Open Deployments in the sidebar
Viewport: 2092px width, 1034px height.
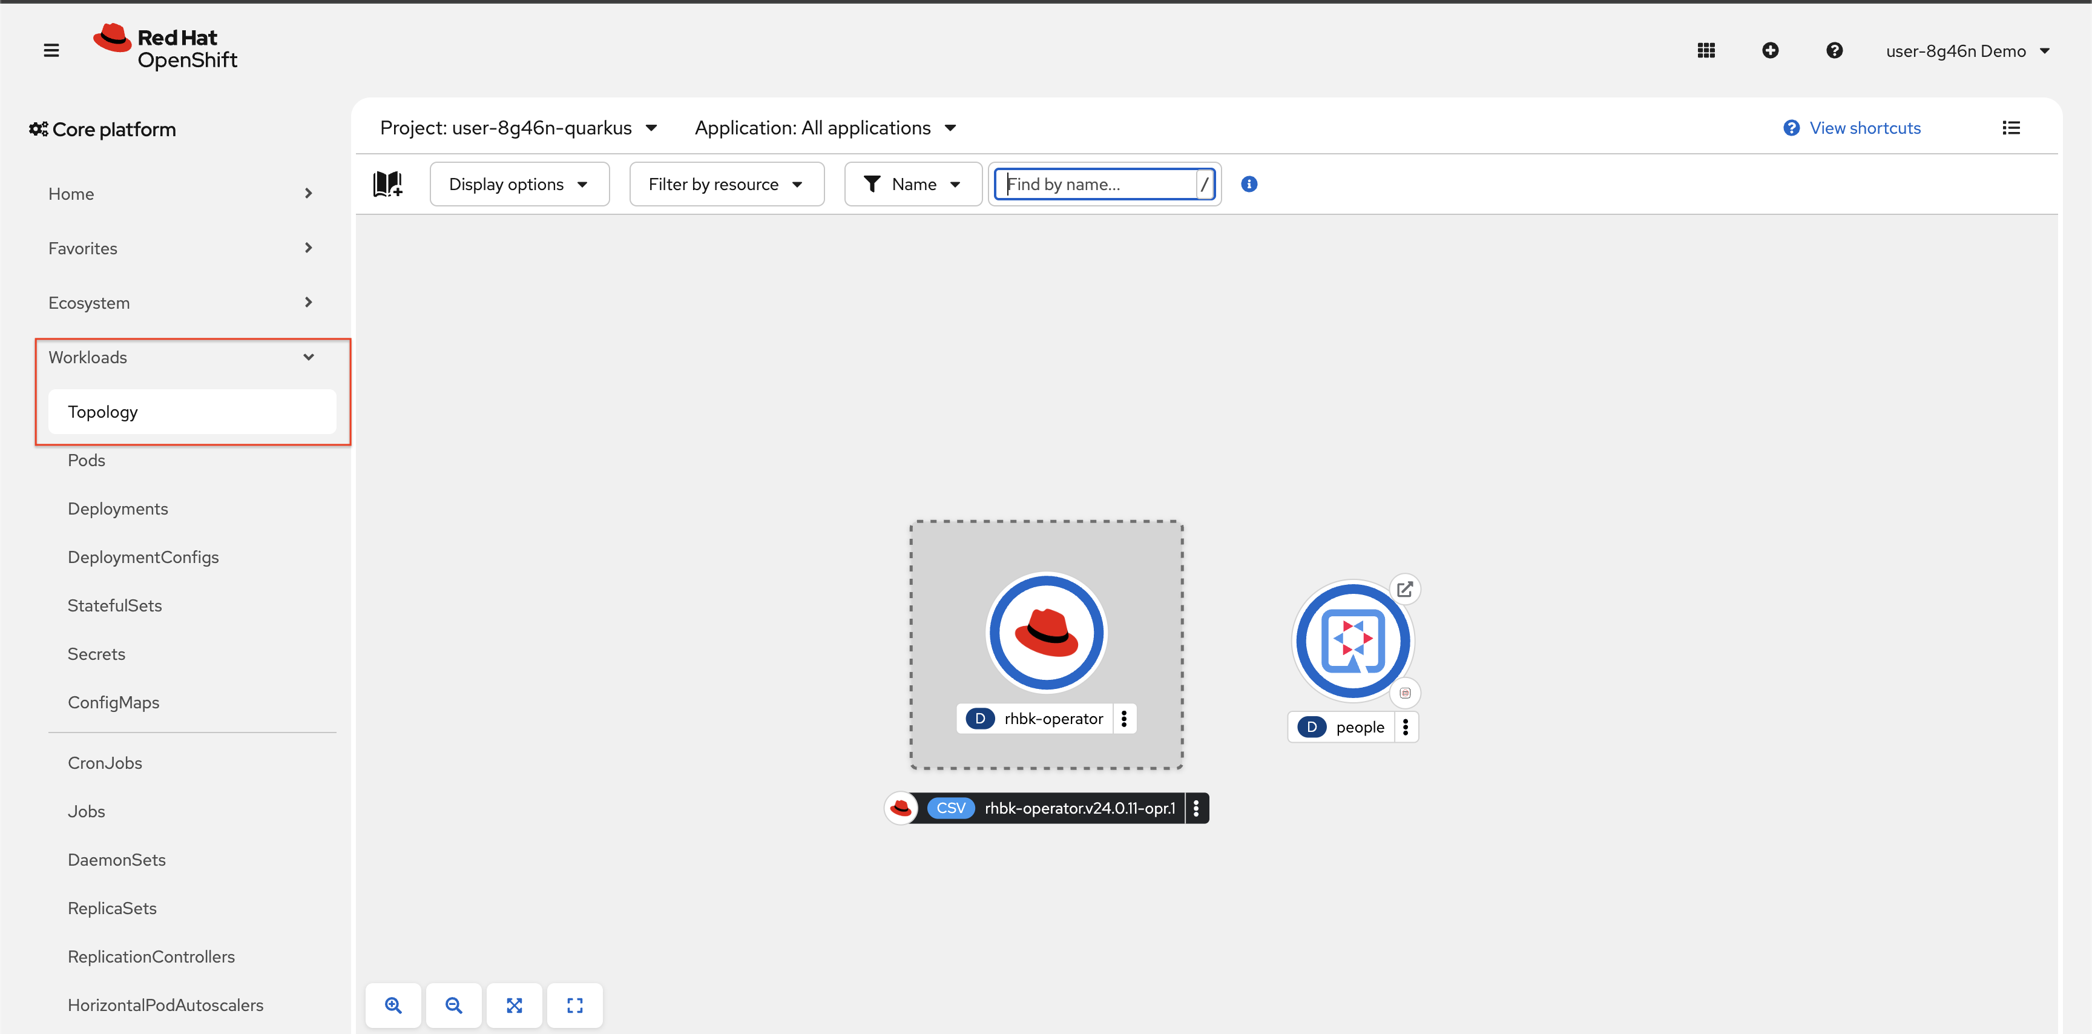(118, 509)
